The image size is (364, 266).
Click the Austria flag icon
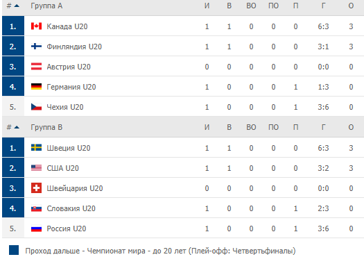[36, 67]
